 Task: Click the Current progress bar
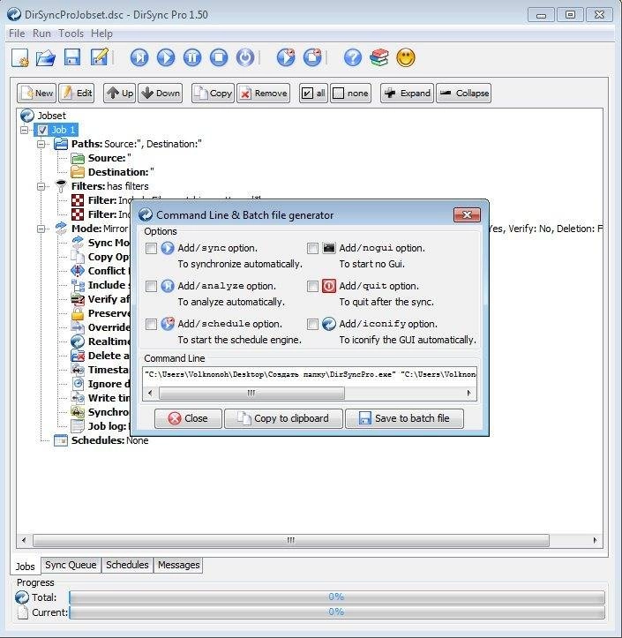337,612
